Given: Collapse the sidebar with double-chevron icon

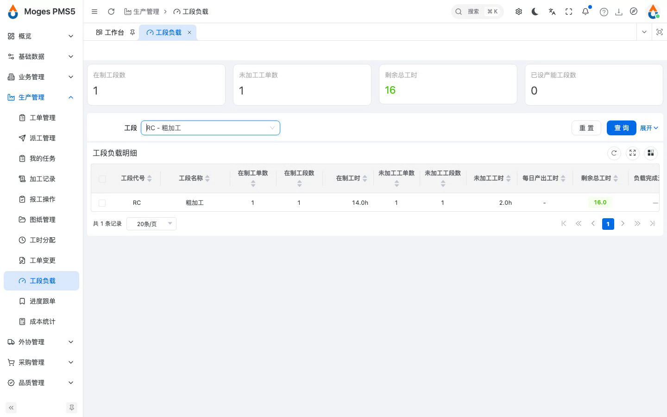Looking at the screenshot, I should pyautogui.click(x=11, y=408).
